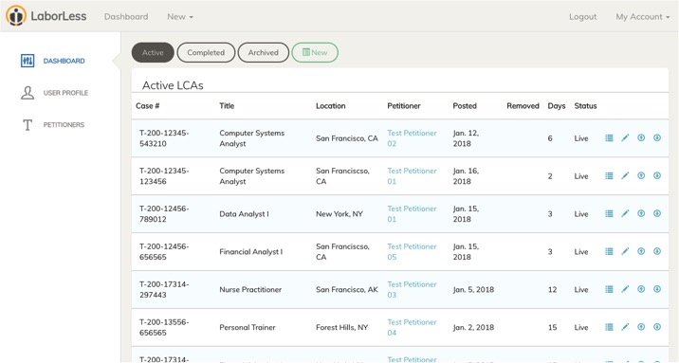Open Test Petitioner 02 link

pyautogui.click(x=412, y=138)
